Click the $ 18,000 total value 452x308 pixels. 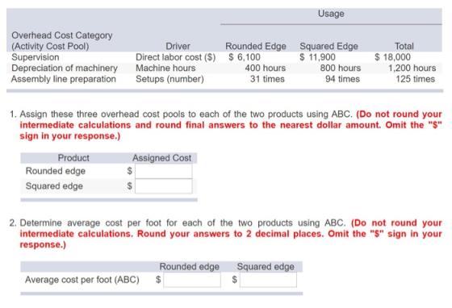(392, 57)
